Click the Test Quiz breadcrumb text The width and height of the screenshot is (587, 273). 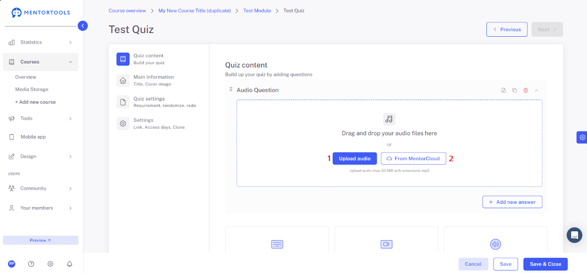(x=294, y=11)
